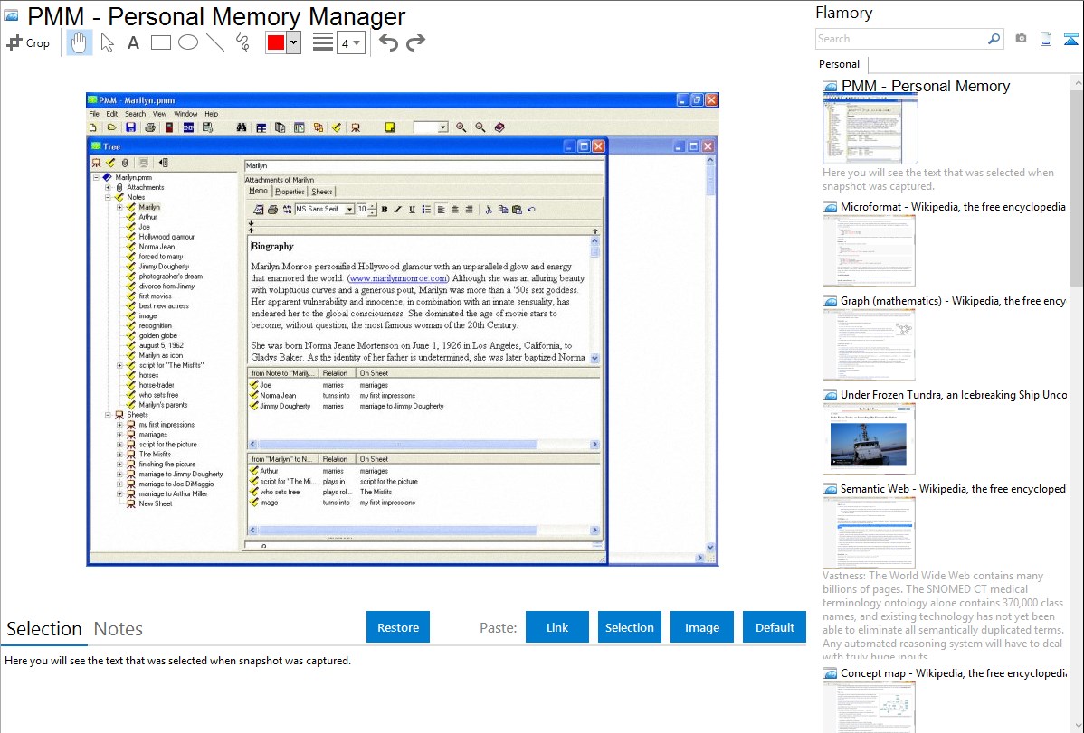The width and height of the screenshot is (1084, 733).
Task: Select the Sheets tab in PMM
Action: pos(321,192)
